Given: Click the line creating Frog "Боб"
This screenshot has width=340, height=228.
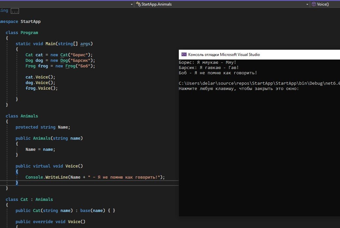Looking at the screenshot, I should 60,66.
